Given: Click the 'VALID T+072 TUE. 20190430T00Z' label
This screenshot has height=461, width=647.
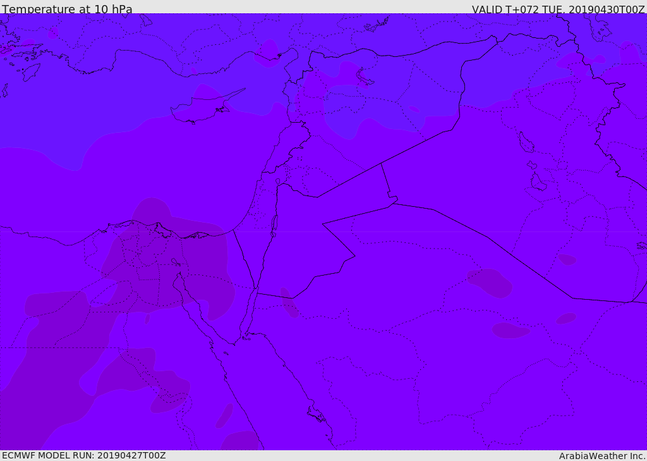Looking at the screenshot, I should [x=559, y=9].
